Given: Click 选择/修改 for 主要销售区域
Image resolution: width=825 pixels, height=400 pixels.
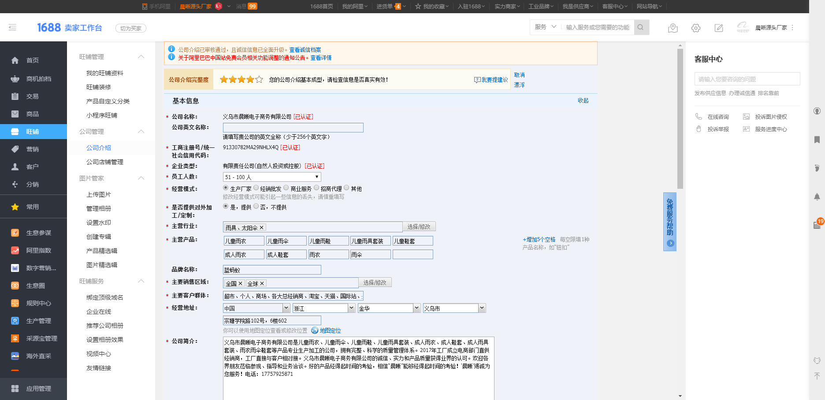Looking at the screenshot, I should point(375,282).
